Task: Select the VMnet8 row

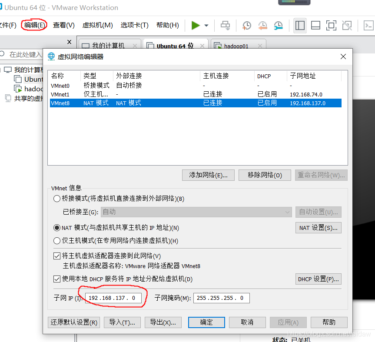Action: pyautogui.click(x=196, y=103)
